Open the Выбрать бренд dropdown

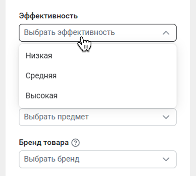point(98,159)
